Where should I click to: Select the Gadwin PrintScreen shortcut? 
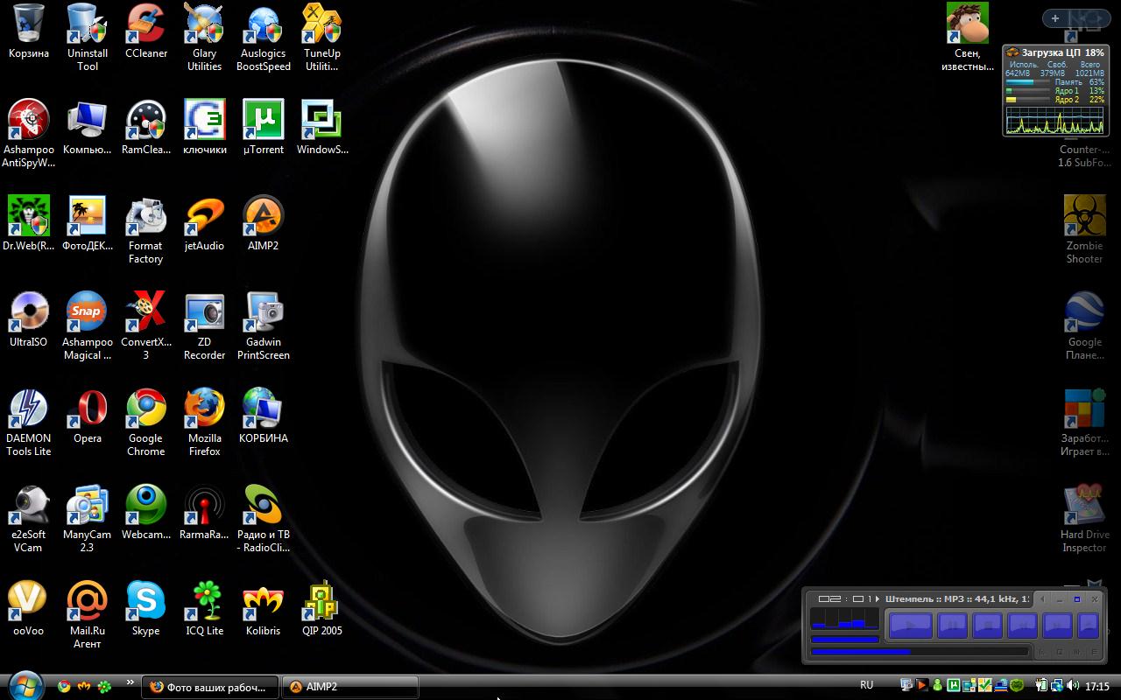tap(263, 325)
